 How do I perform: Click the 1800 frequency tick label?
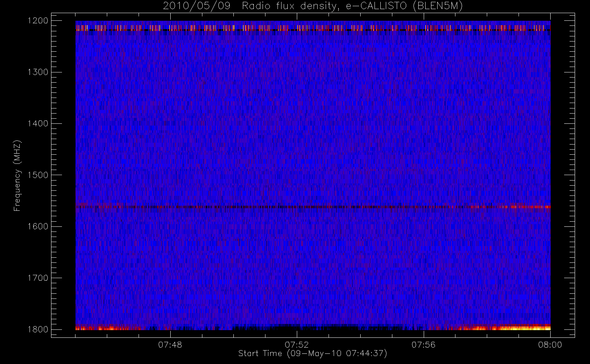pos(38,329)
